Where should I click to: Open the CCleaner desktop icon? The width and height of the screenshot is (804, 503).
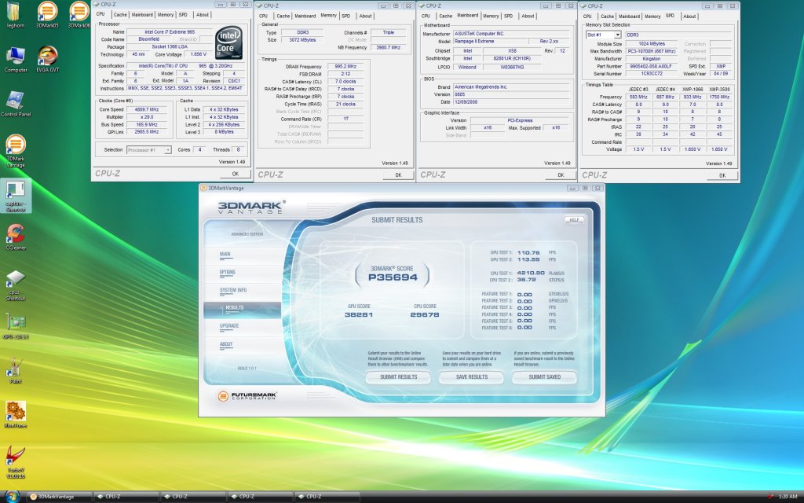click(16, 237)
